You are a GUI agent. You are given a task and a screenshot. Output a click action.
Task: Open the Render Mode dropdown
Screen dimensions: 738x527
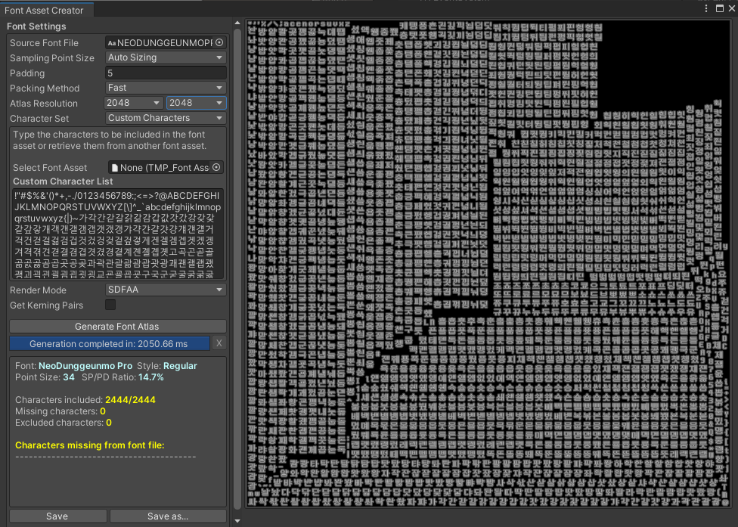tap(165, 289)
